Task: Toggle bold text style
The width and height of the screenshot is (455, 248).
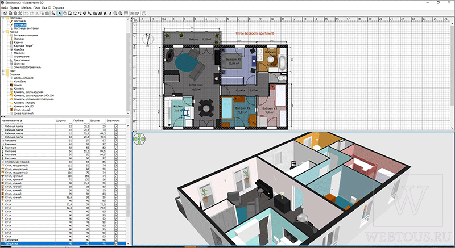Action: 105,13
